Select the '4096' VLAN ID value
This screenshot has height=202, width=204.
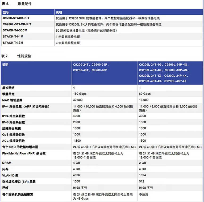[76, 175]
